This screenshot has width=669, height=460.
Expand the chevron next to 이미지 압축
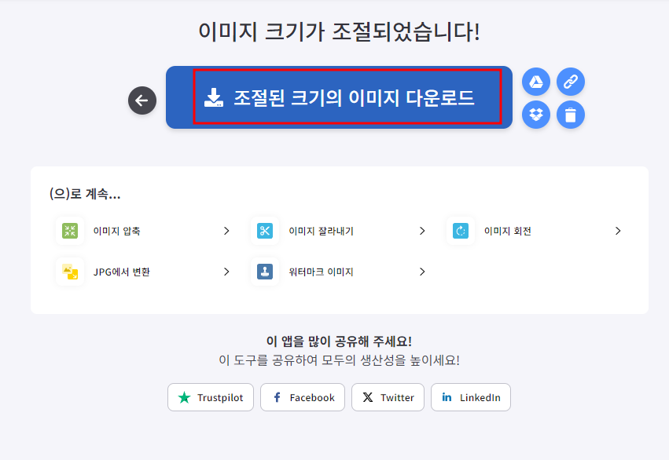[x=226, y=231]
